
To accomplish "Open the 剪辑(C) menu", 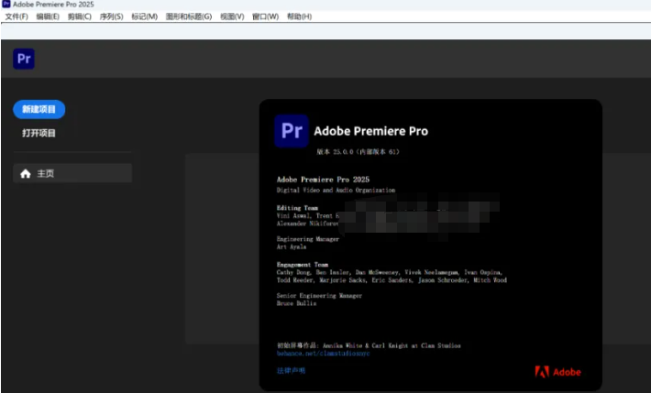I will click(x=79, y=16).
